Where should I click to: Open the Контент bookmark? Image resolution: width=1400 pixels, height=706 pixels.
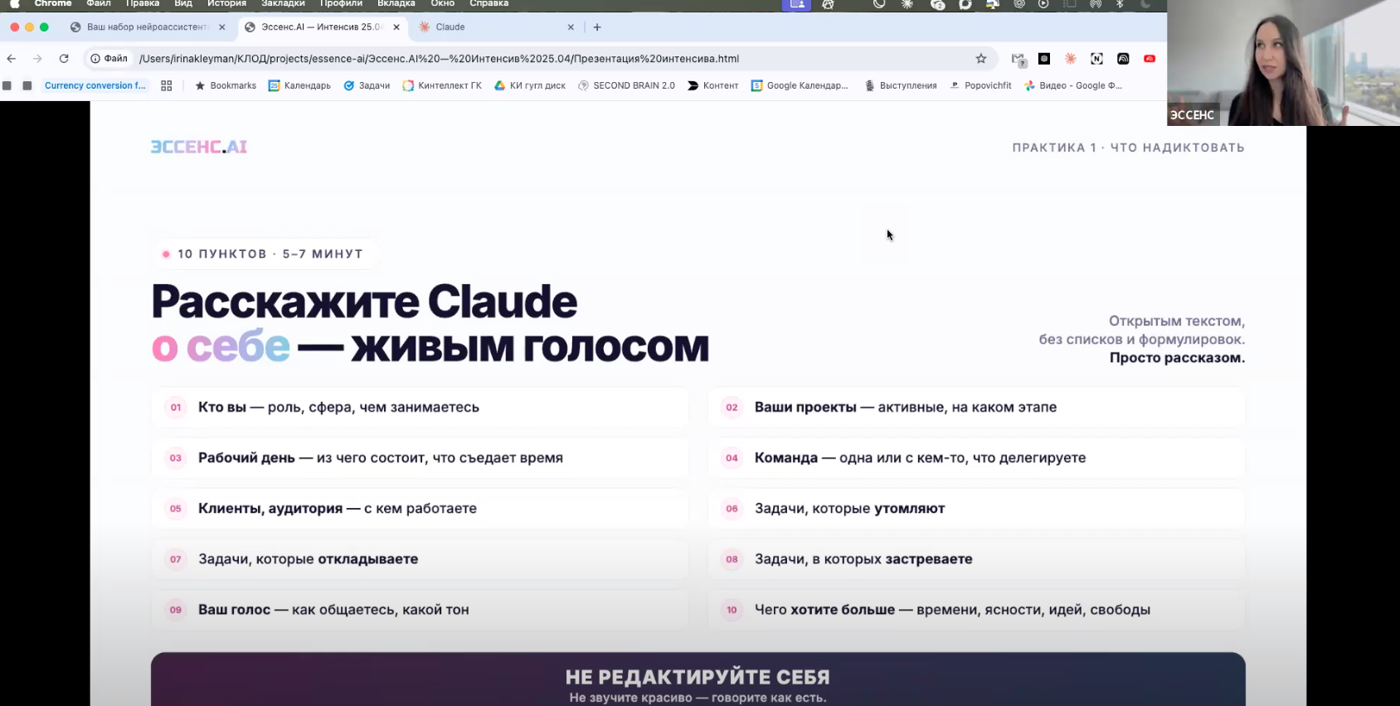click(x=712, y=85)
